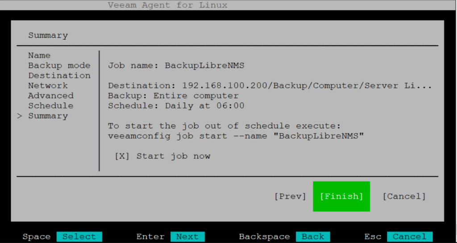Go to the Destination step
The width and height of the screenshot is (457, 243).
coord(59,76)
